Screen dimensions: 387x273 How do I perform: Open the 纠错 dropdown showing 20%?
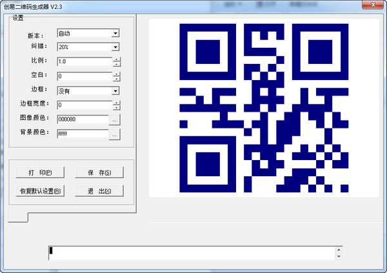115,47
